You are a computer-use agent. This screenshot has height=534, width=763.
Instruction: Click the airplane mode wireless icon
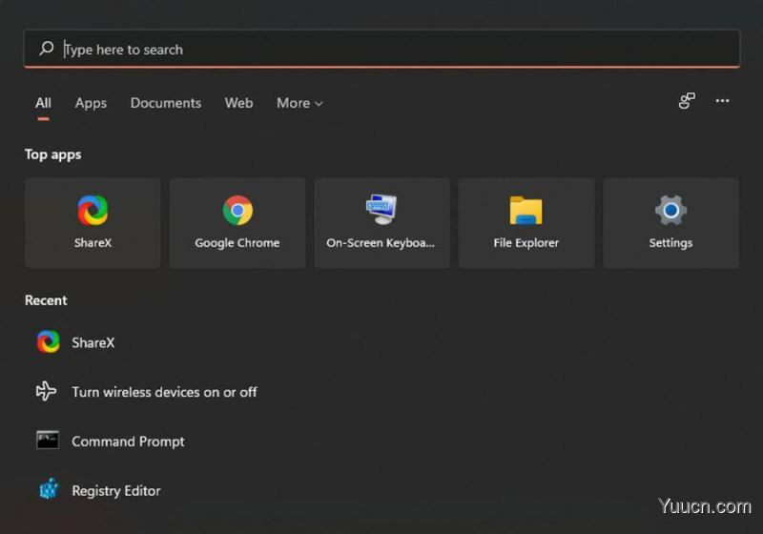coord(47,391)
